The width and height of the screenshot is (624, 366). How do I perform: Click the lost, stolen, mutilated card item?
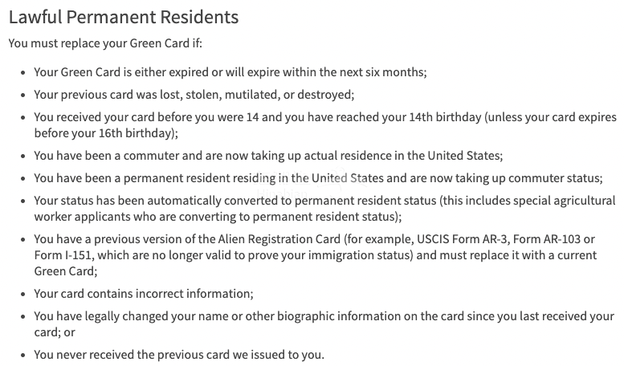click(x=194, y=94)
